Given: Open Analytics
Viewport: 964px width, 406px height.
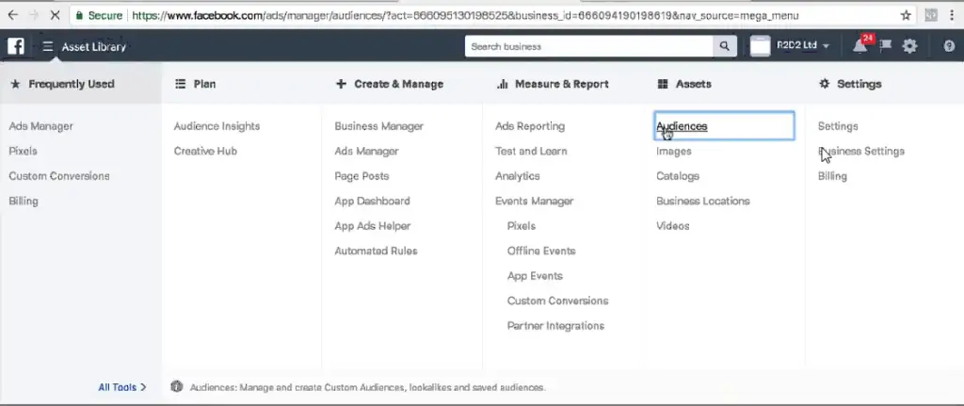Looking at the screenshot, I should 518,176.
